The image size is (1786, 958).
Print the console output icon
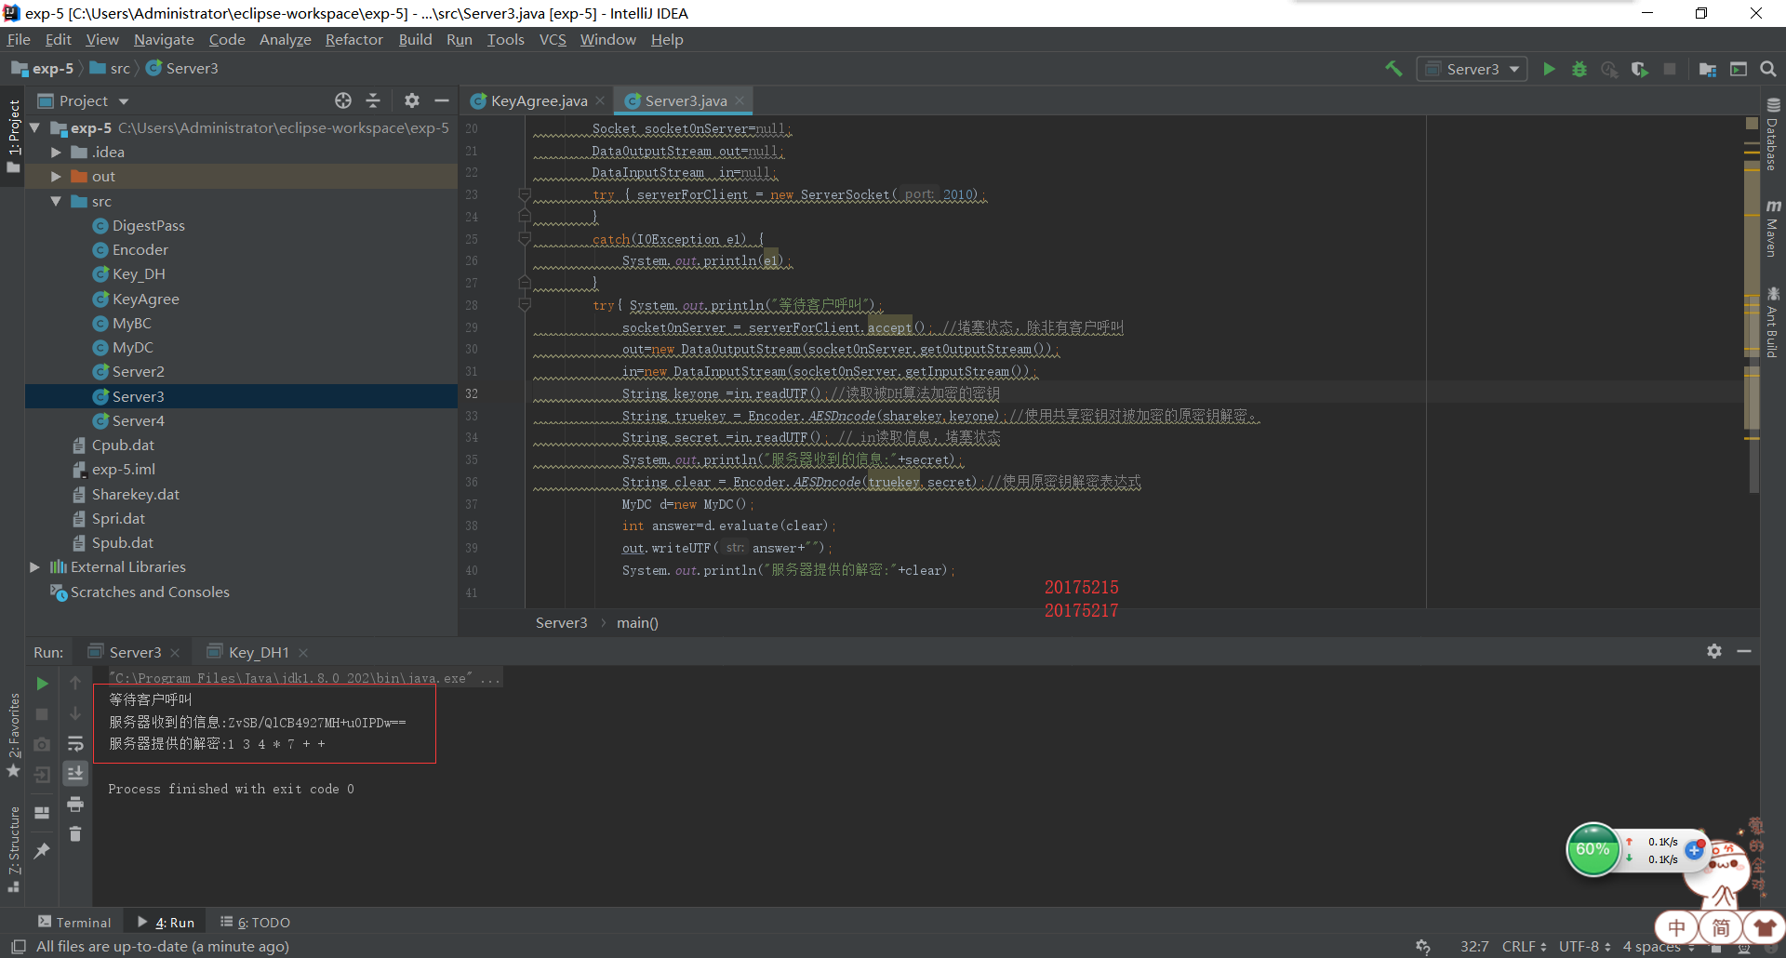coord(75,804)
